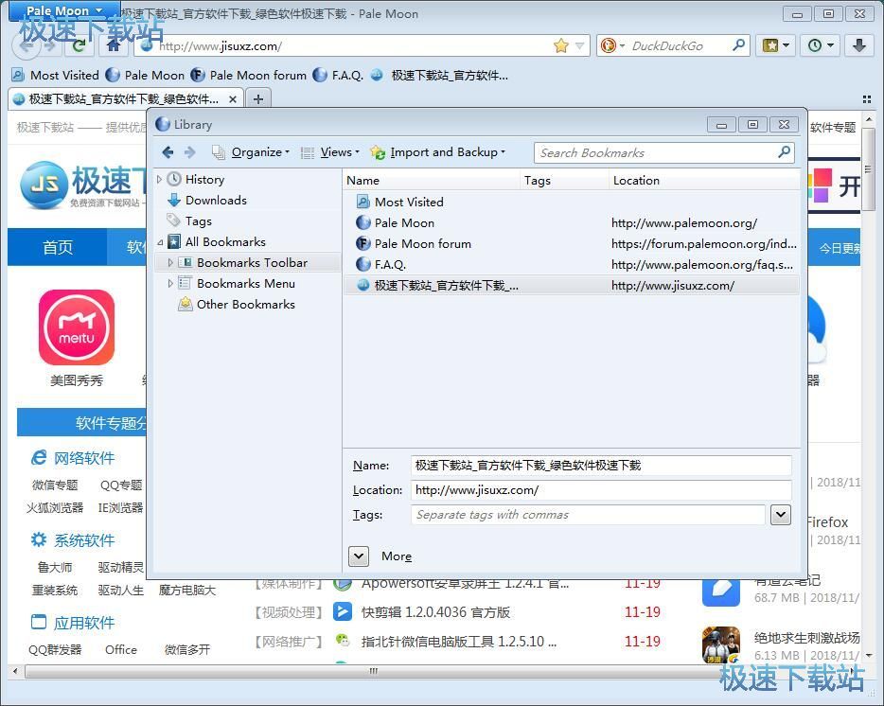The width and height of the screenshot is (884, 706).
Task: Open the Pale Moon application menu
Action: (x=64, y=10)
